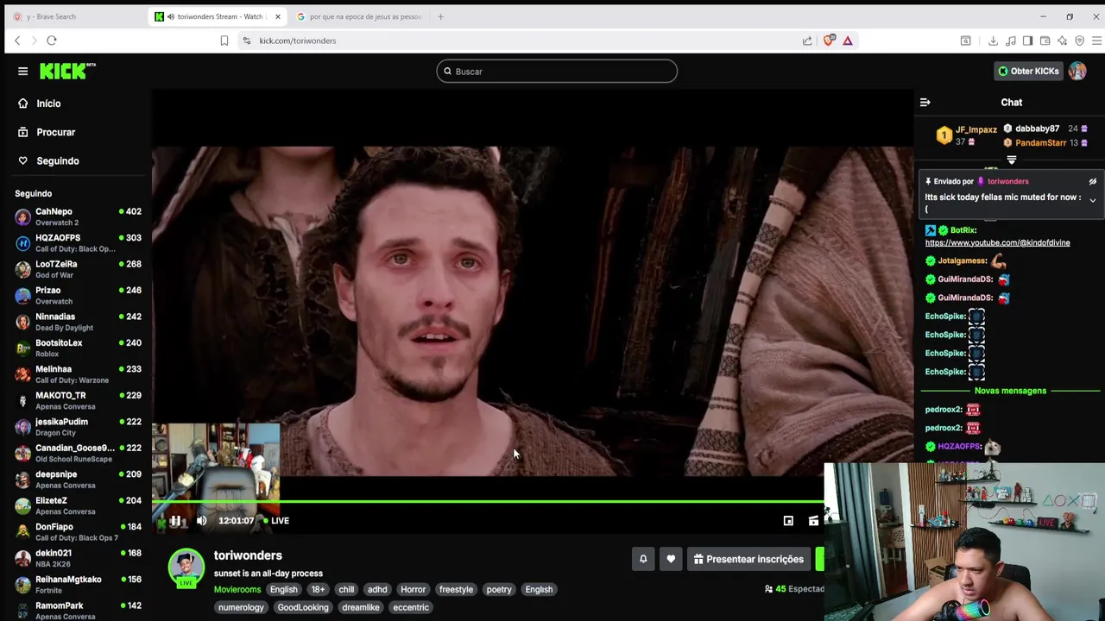Select the adhd tag
The width and height of the screenshot is (1105, 621).
[x=377, y=590]
